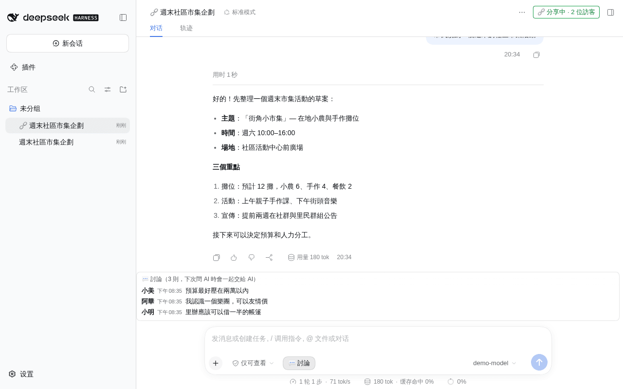Switch to the 对话 tab
This screenshot has height=389, width=623.
coord(156,28)
